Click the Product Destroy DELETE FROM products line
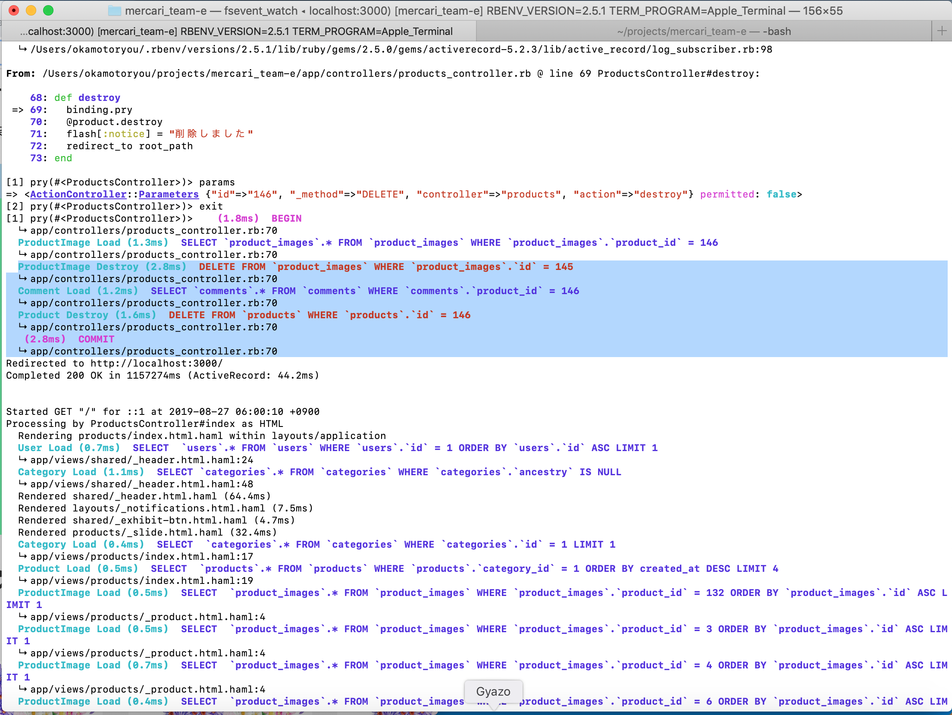 [244, 315]
